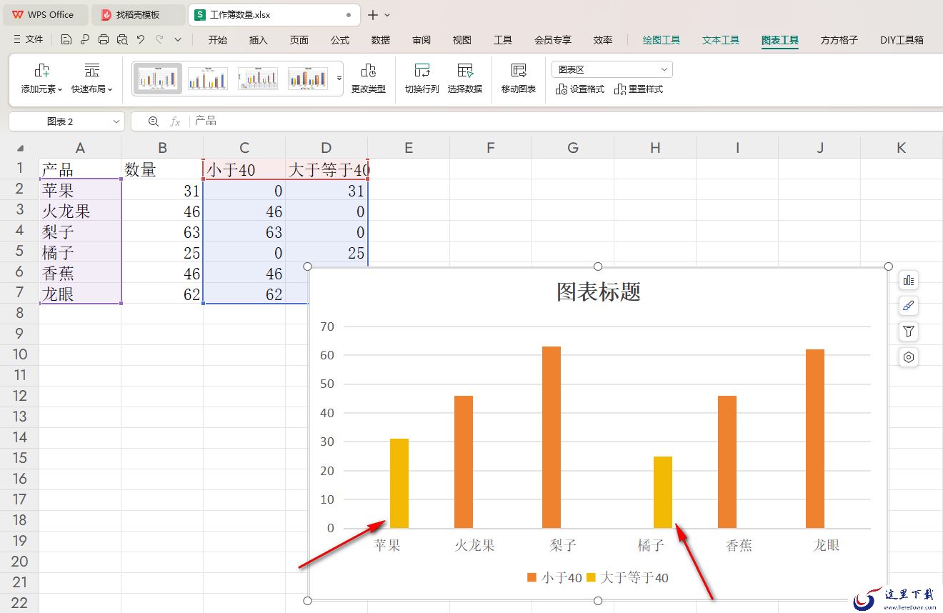The width and height of the screenshot is (943, 613).
Task: Switch to the 数据 ribbon tab
Action: 381,40
